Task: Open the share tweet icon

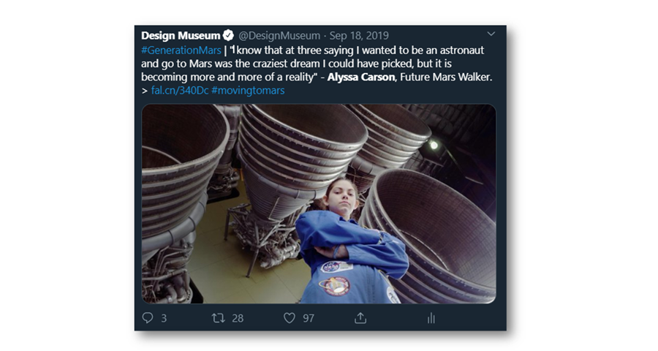Action: (x=360, y=318)
